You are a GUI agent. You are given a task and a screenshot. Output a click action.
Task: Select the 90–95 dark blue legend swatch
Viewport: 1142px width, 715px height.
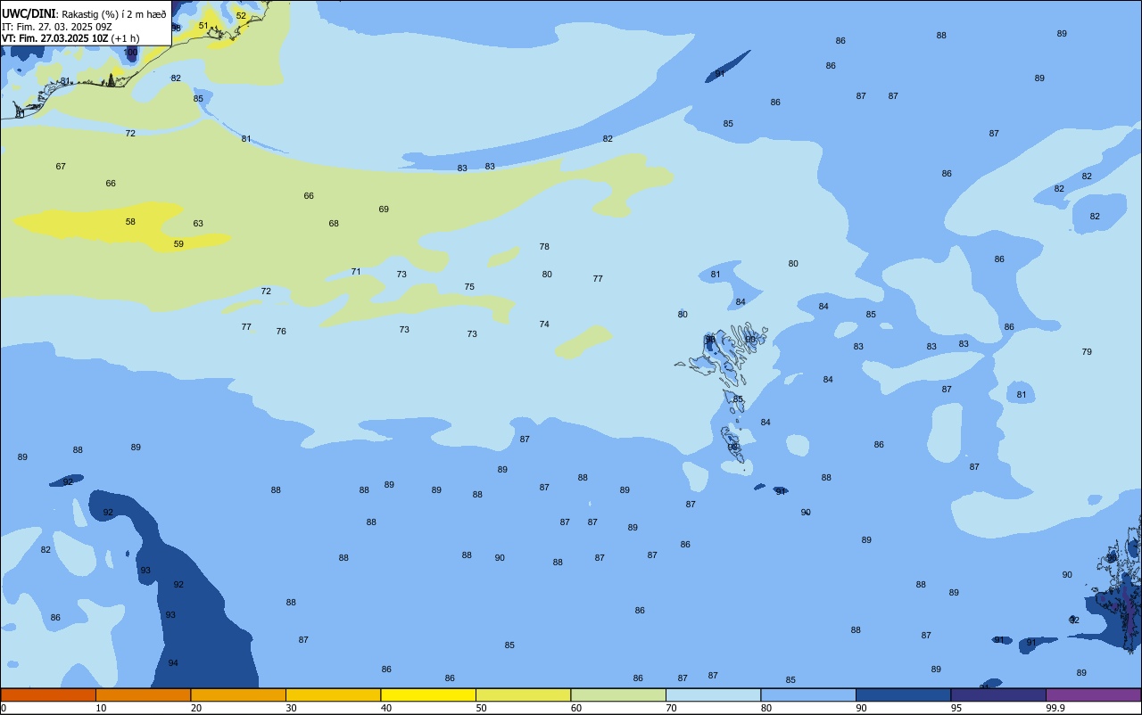903,694
